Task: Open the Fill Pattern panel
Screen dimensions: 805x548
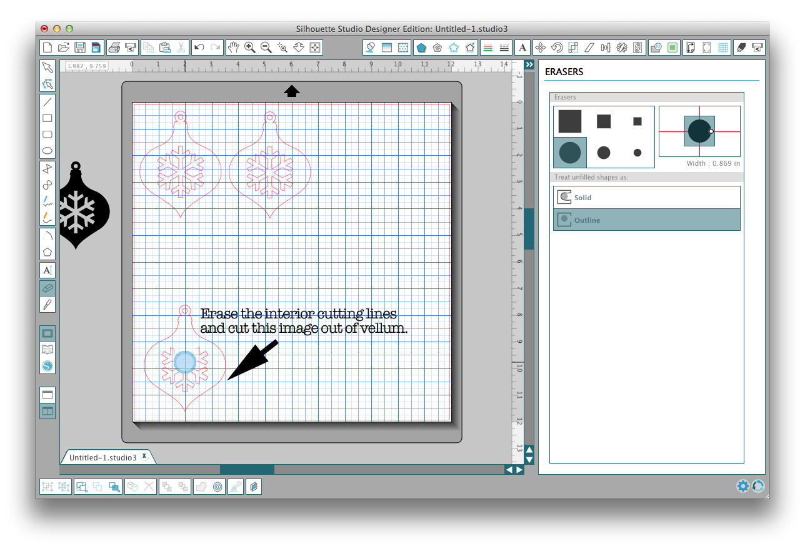Action: (403, 48)
